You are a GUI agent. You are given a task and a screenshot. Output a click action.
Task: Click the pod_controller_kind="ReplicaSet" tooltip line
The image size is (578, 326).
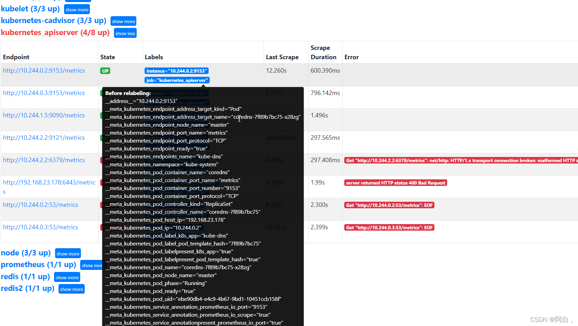pos(169,204)
